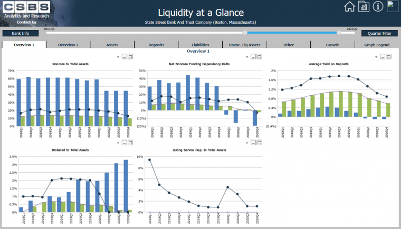
Task: Click the blue selected range of quarter slider
Action: click(292, 33)
